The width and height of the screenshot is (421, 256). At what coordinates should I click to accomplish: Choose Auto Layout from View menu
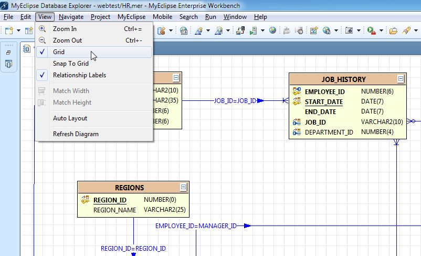70,118
